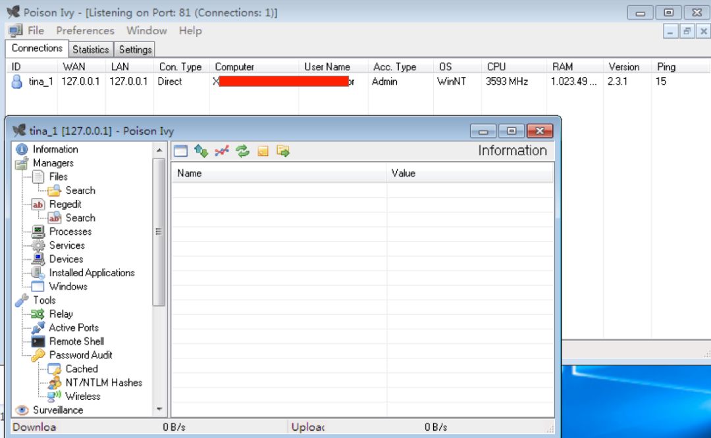Click the window toolbar icon in the Information panel

[180, 151]
